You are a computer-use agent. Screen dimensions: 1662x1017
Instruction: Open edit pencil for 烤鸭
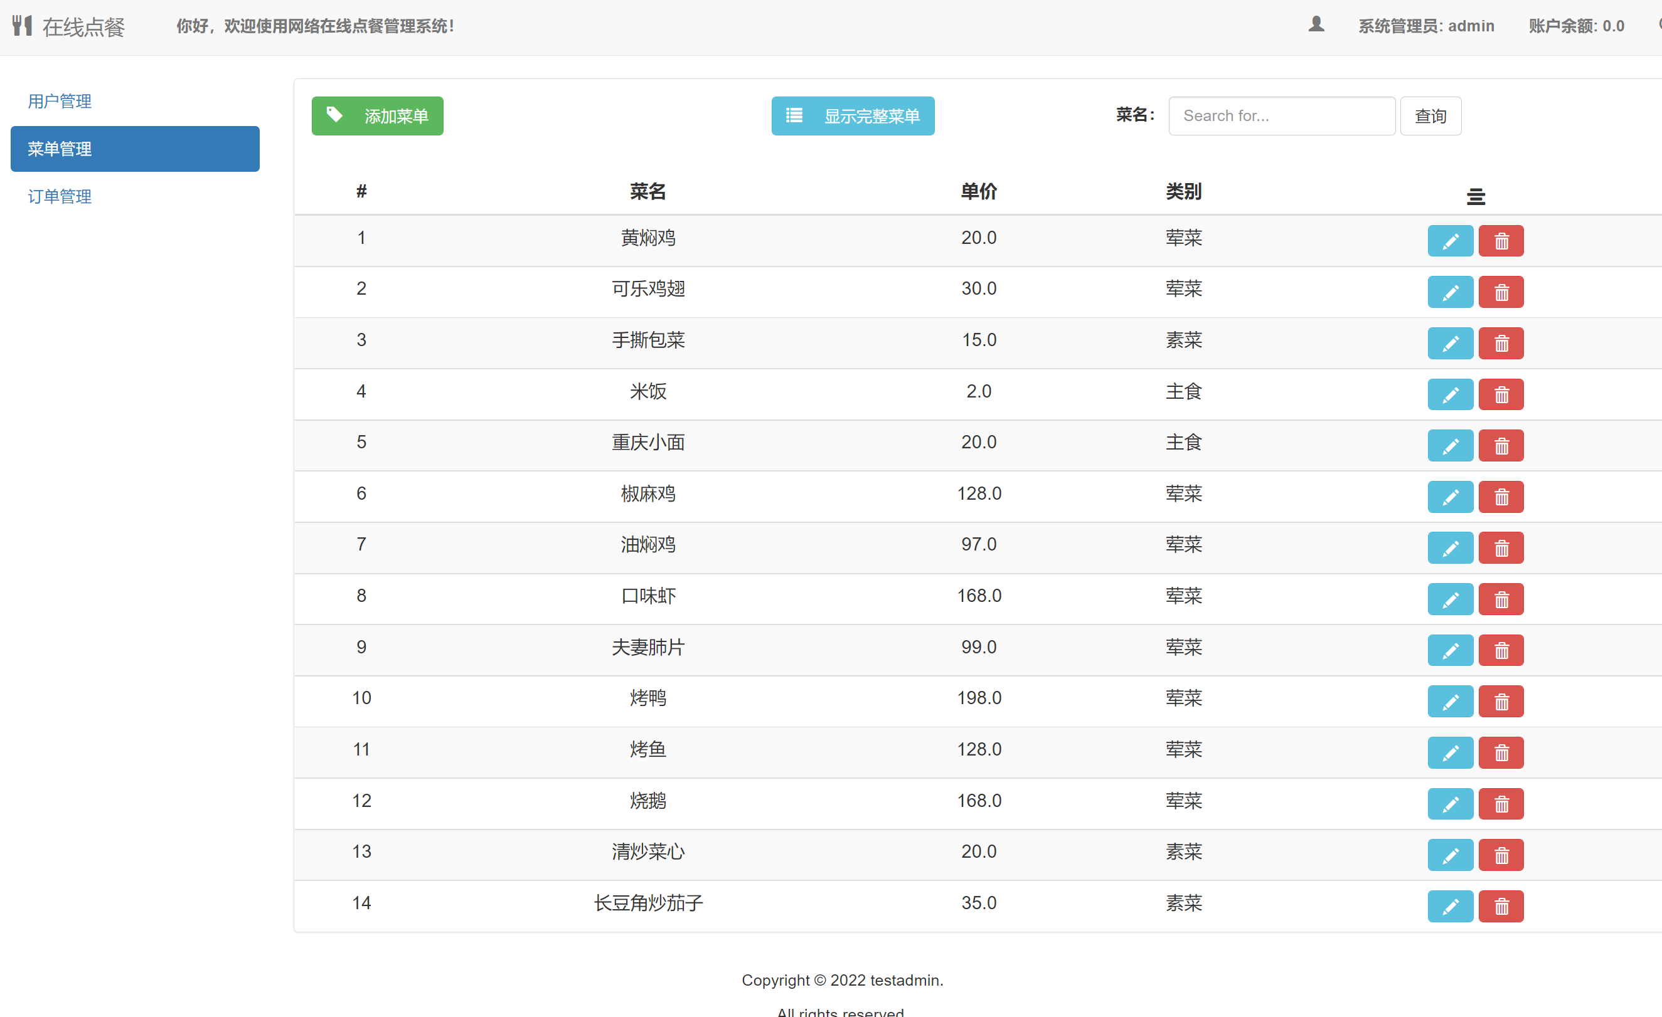tap(1450, 701)
